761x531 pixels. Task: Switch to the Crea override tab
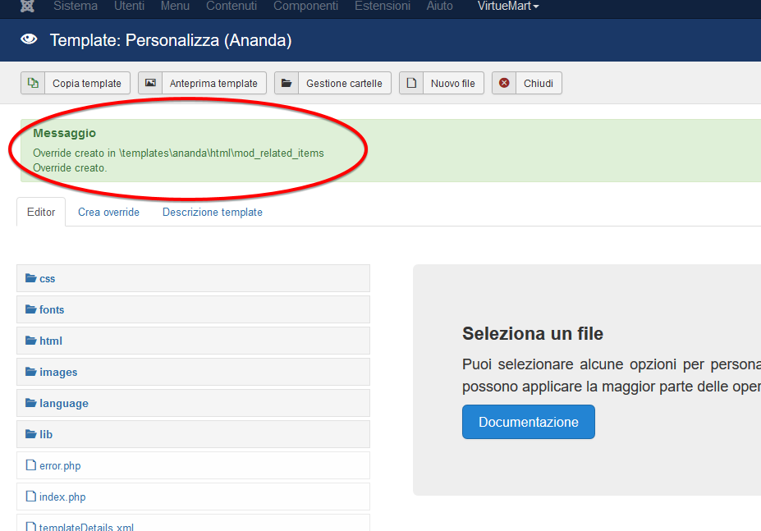tap(108, 212)
